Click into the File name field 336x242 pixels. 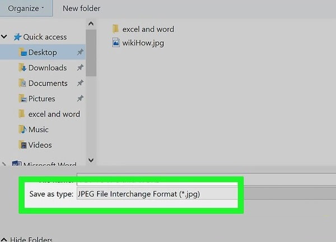tap(196, 179)
